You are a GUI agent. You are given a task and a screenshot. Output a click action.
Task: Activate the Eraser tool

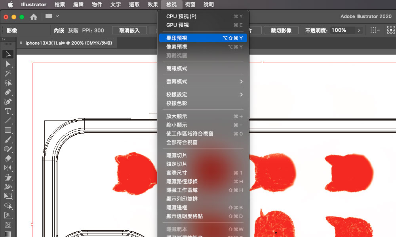click(x=8, y=158)
